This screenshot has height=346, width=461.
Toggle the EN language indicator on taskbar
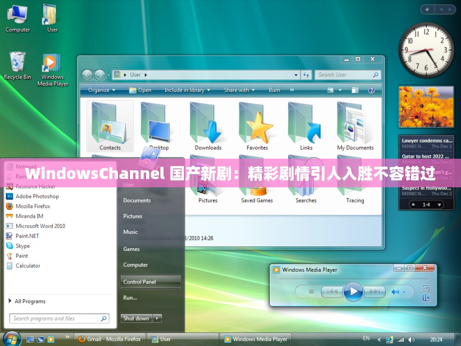(366, 338)
